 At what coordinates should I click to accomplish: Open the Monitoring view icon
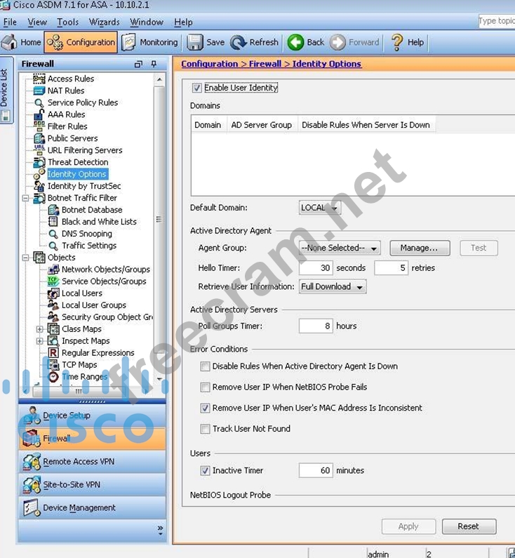[129, 42]
